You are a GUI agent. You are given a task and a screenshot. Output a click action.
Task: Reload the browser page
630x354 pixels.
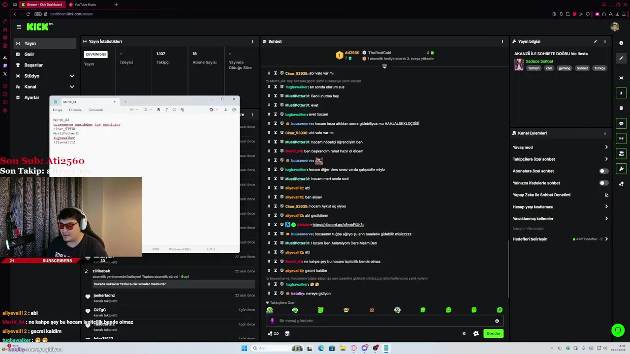[28, 14]
